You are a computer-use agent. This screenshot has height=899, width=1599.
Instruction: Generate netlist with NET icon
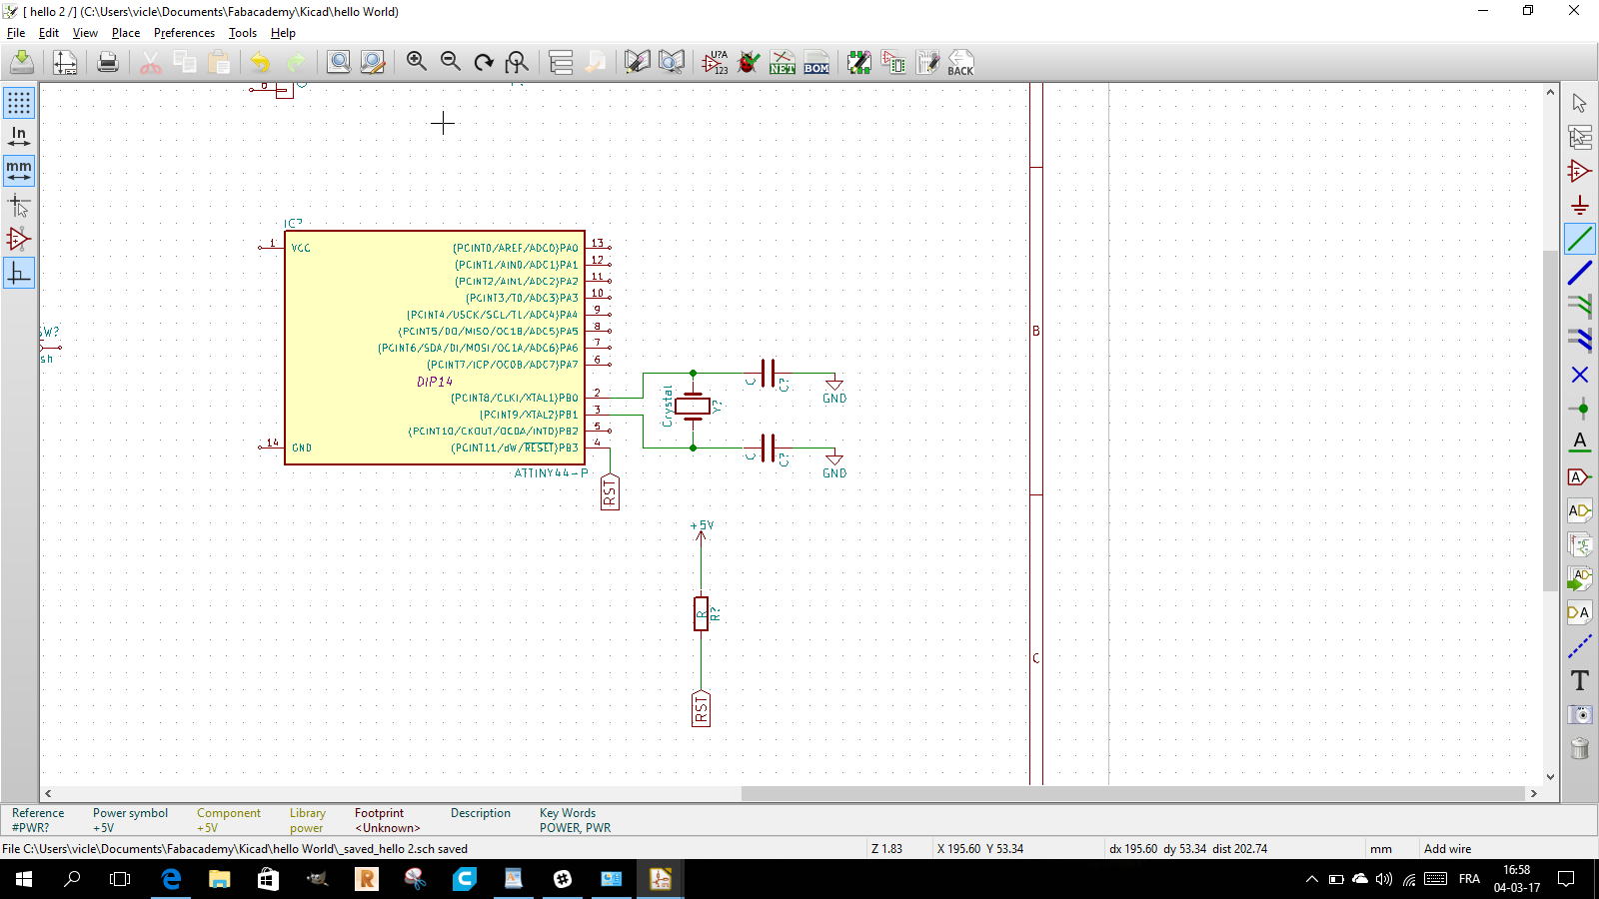coord(783,62)
